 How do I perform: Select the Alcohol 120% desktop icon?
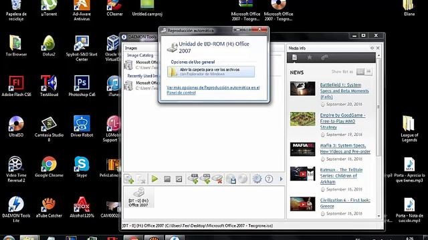(x=82, y=207)
